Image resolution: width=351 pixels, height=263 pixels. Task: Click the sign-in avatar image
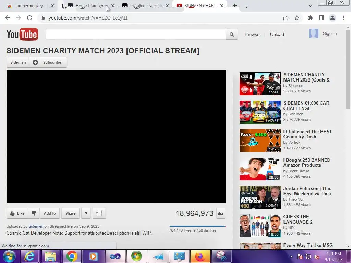314,34
